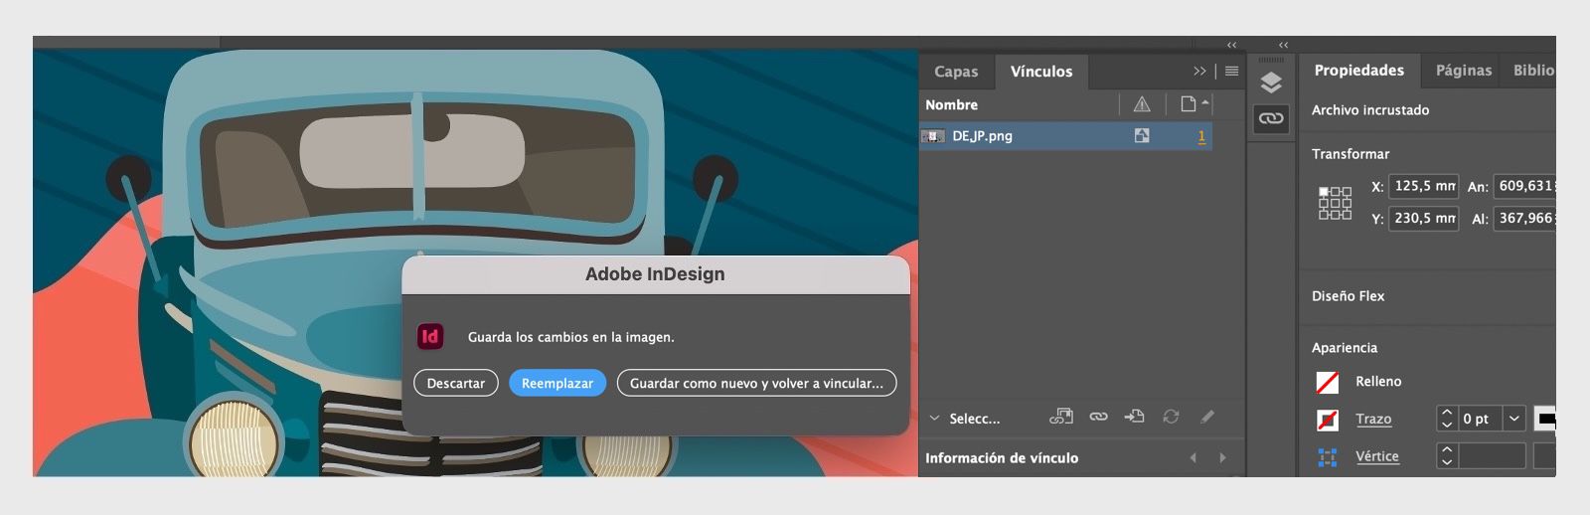Click the An width field
The image size is (1590, 515).
point(1524,186)
